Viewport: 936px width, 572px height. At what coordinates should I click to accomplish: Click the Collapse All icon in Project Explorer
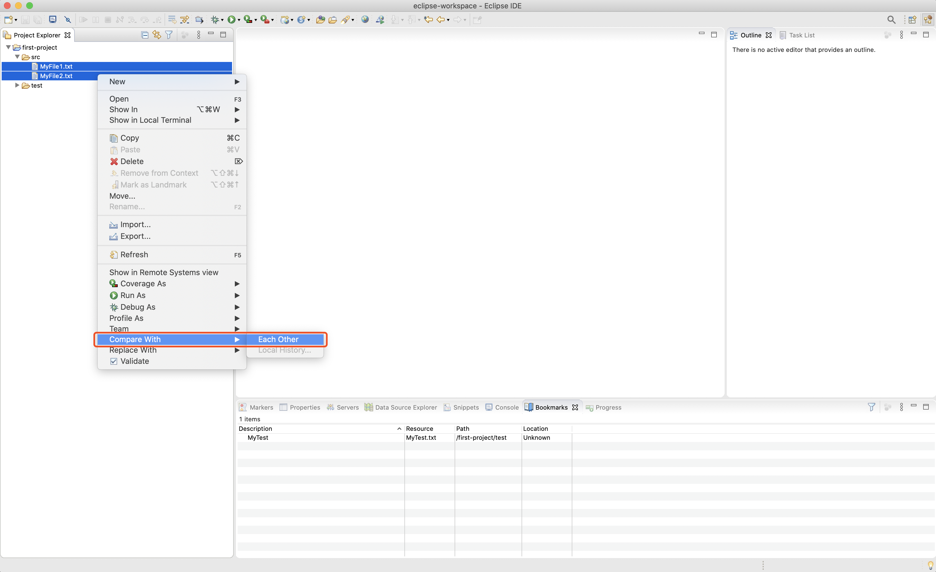pyautogui.click(x=145, y=35)
